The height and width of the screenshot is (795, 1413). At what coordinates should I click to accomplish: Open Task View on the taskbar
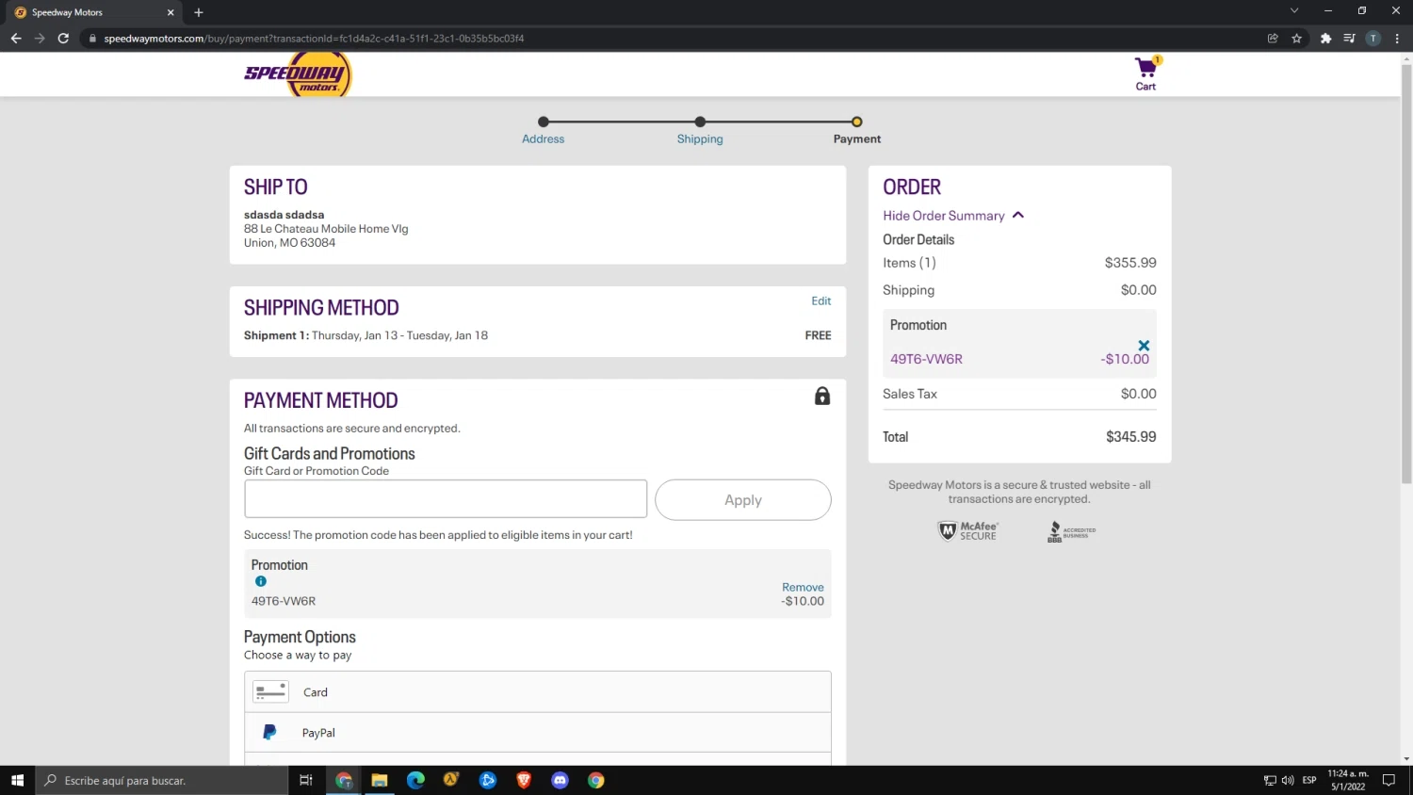click(306, 780)
